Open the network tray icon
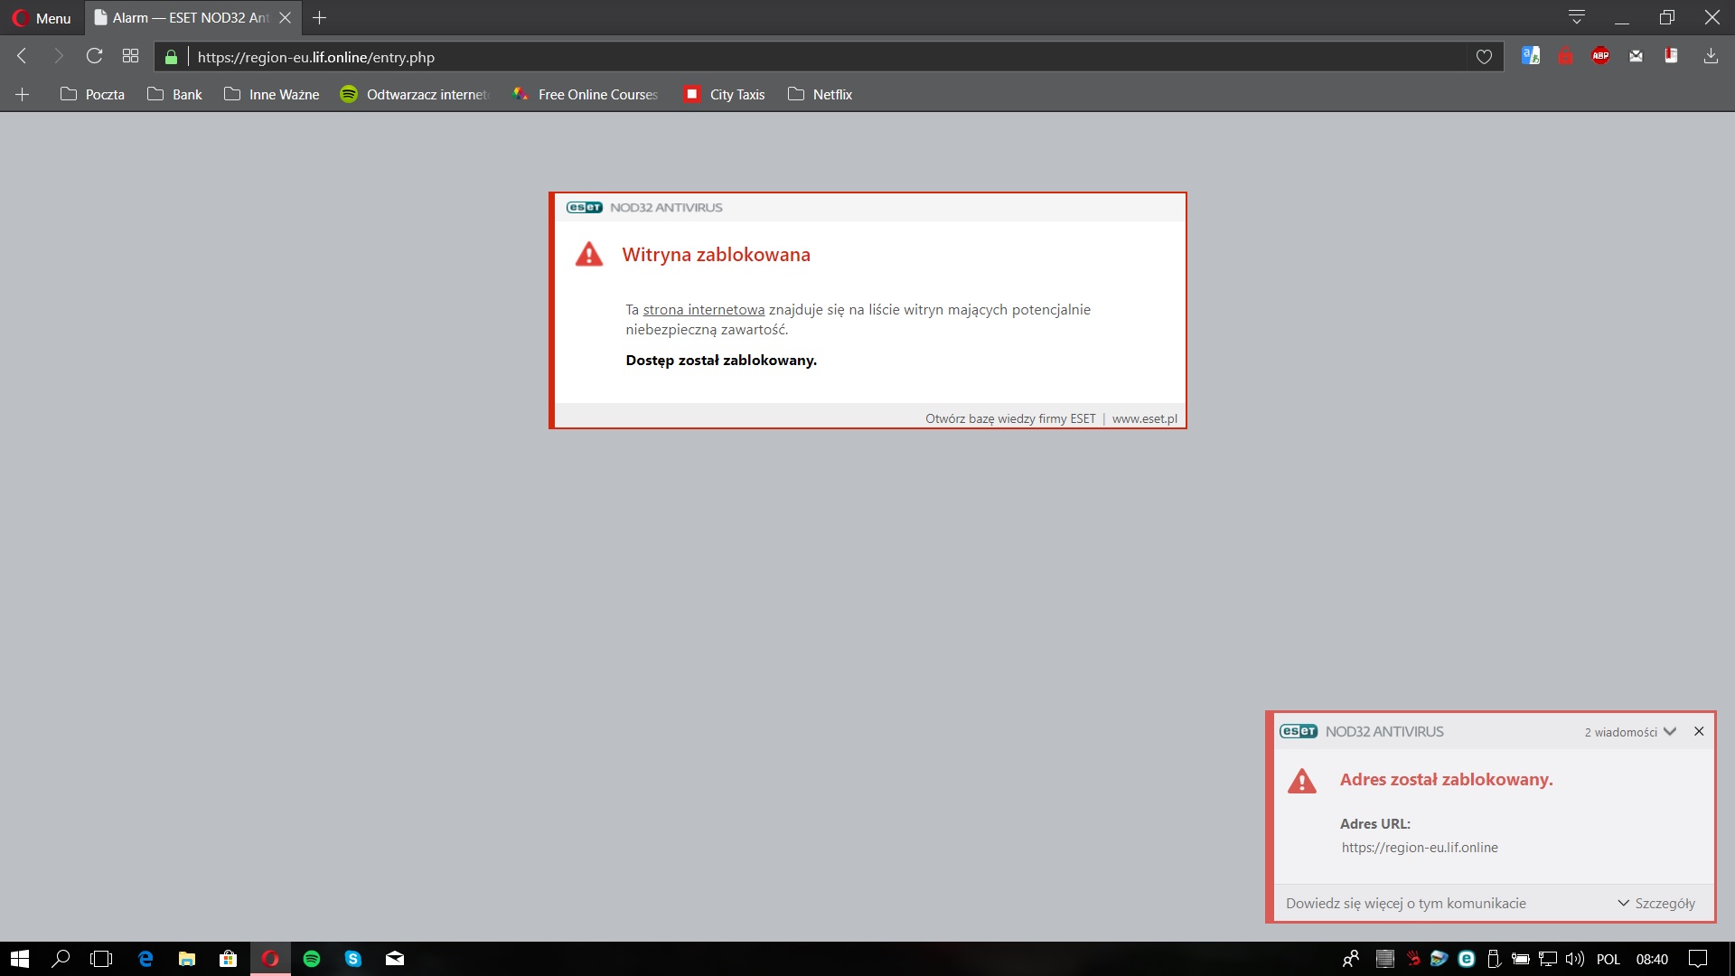This screenshot has width=1735, height=976. point(1548,959)
